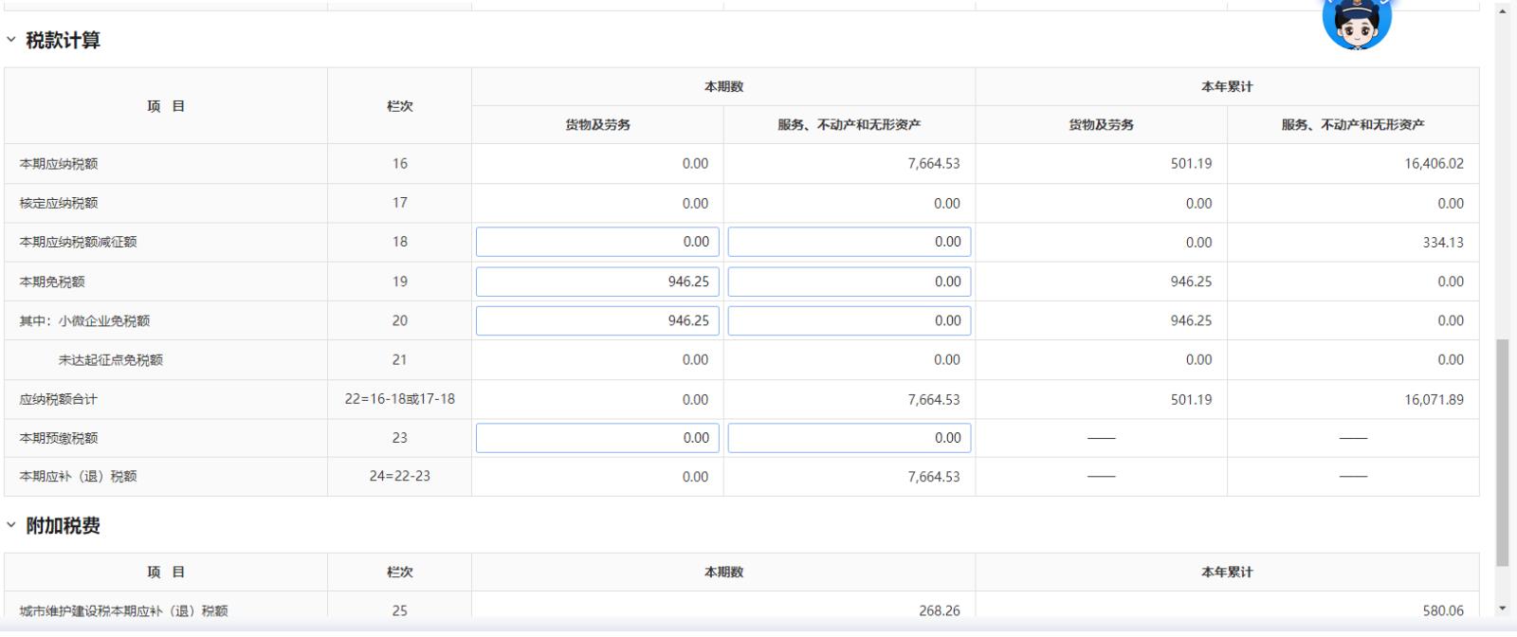Edit row 18 服务、不动产和无形资产 reduction field

click(x=849, y=242)
